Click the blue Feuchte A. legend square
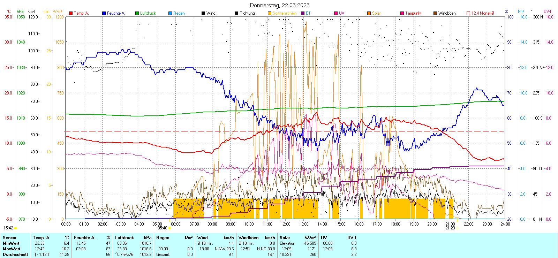 click(x=104, y=13)
